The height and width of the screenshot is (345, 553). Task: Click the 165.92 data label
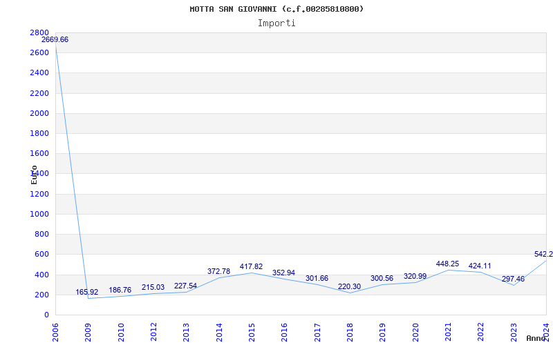coord(87,292)
